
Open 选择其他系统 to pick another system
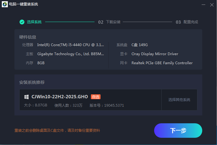coord(179,100)
